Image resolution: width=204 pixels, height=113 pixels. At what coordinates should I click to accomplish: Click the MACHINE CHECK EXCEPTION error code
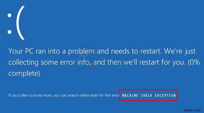pyautogui.click(x=149, y=95)
